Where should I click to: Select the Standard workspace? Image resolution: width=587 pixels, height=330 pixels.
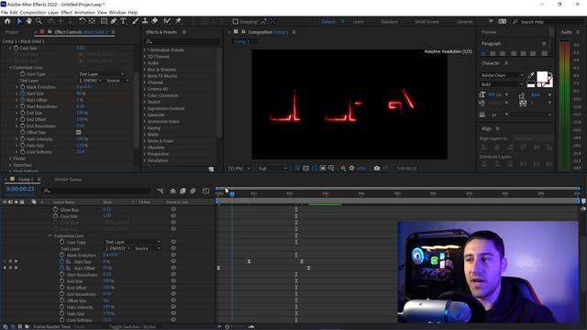(389, 22)
